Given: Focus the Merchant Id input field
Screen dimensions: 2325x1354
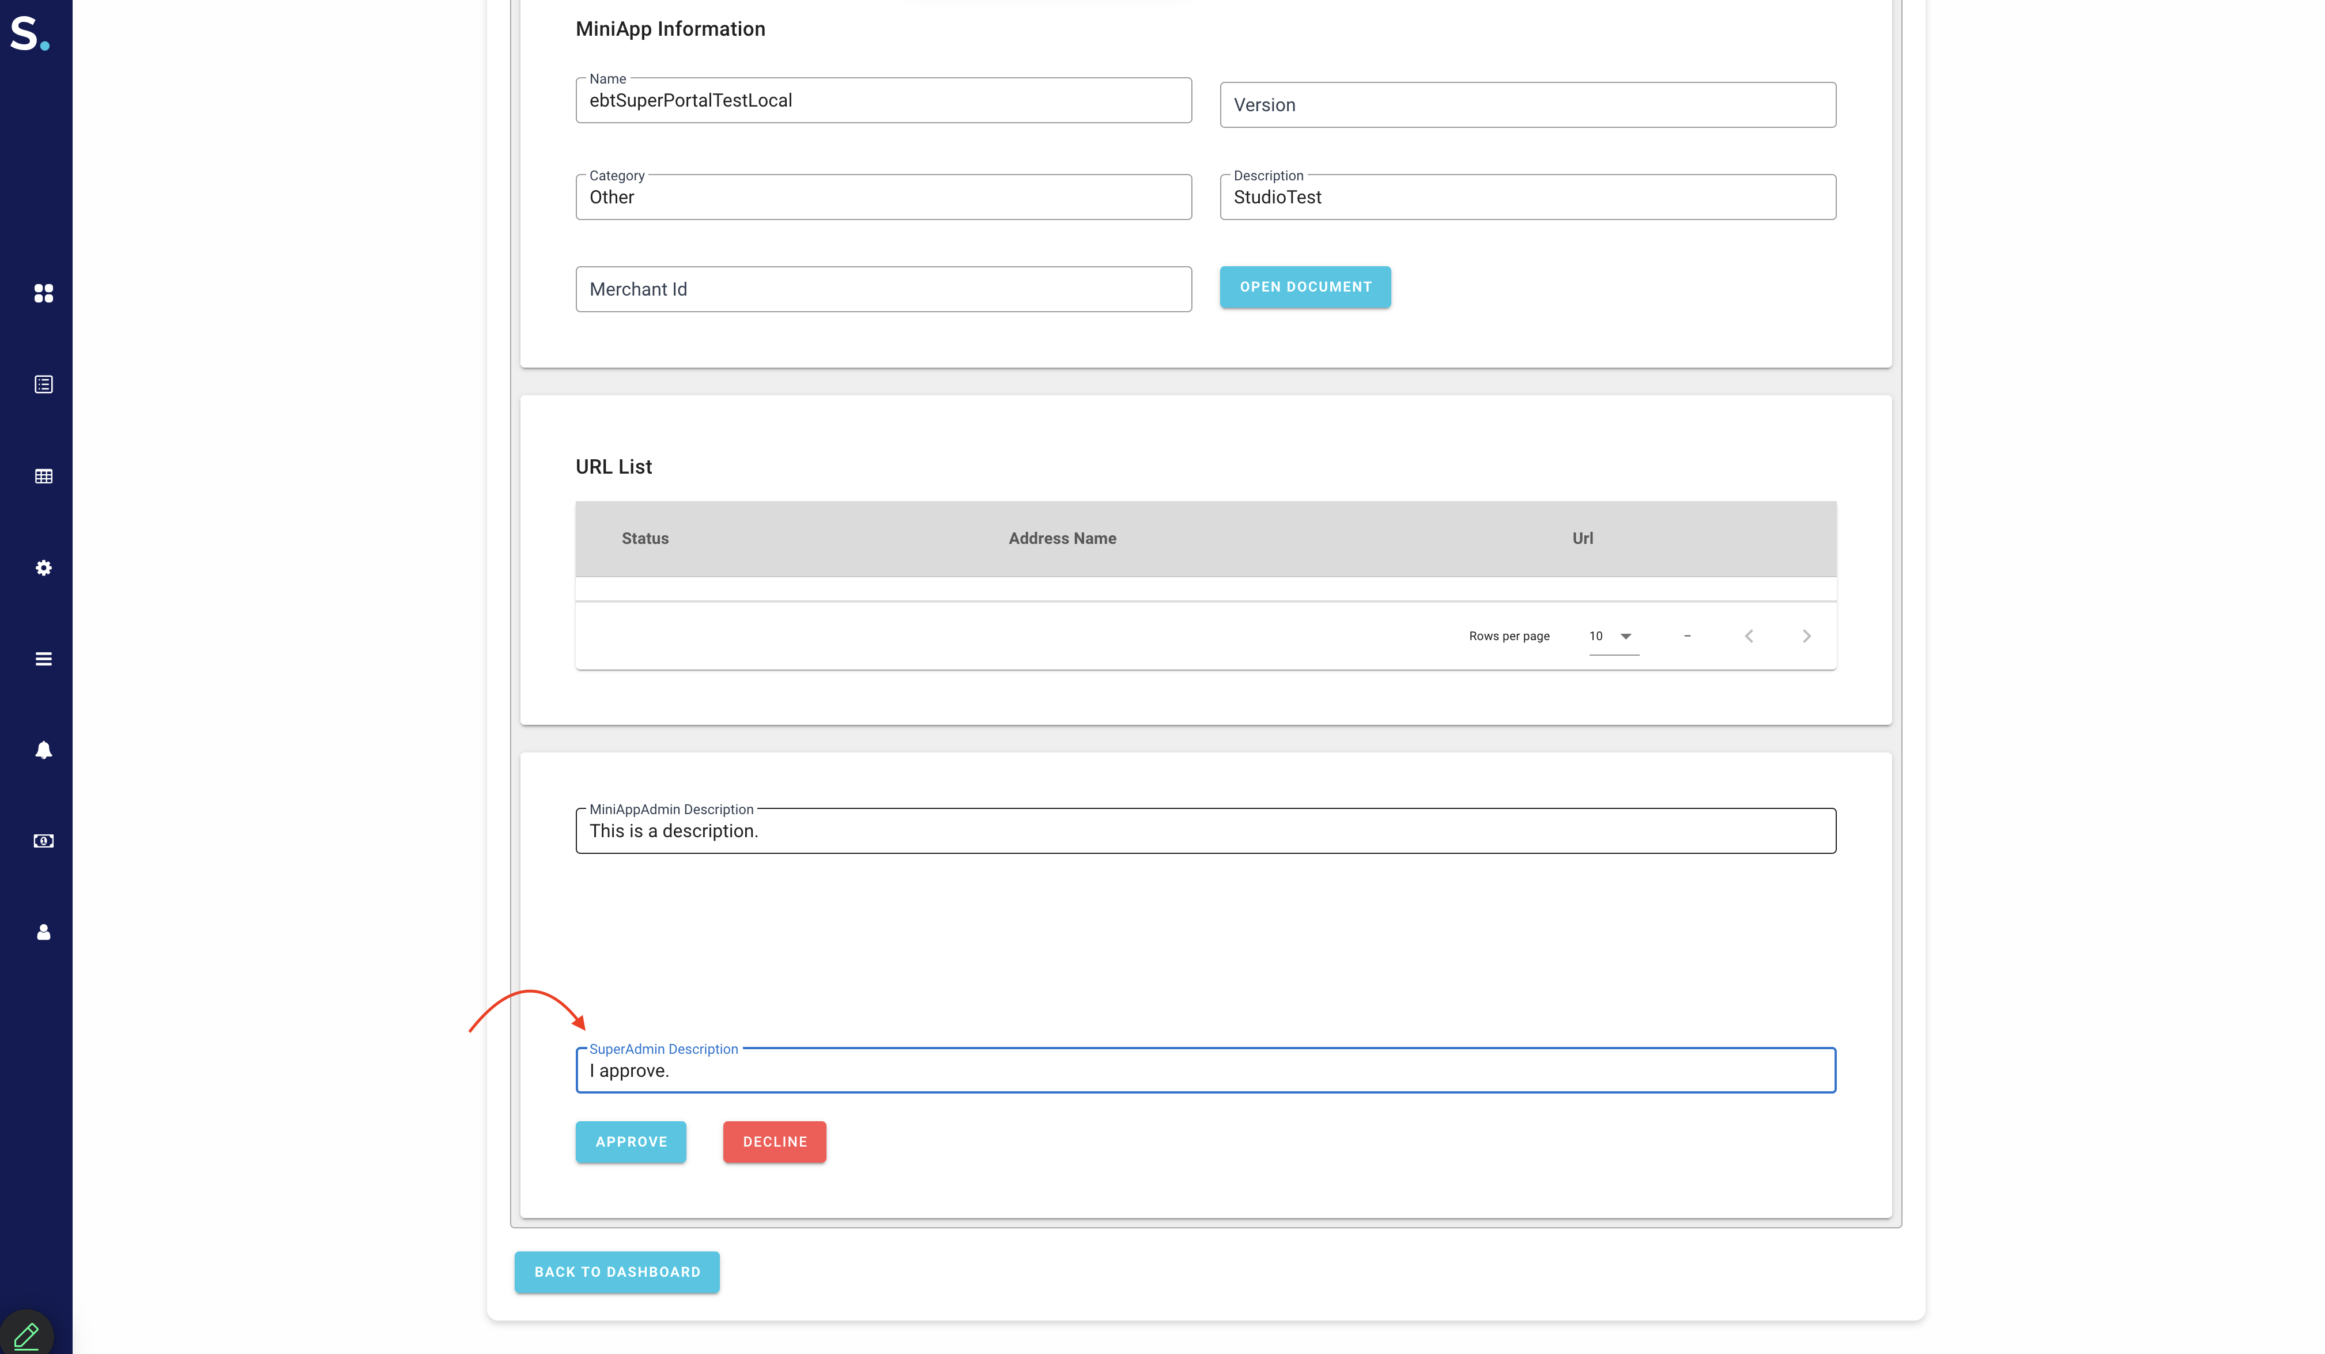Looking at the screenshot, I should (x=883, y=290).
